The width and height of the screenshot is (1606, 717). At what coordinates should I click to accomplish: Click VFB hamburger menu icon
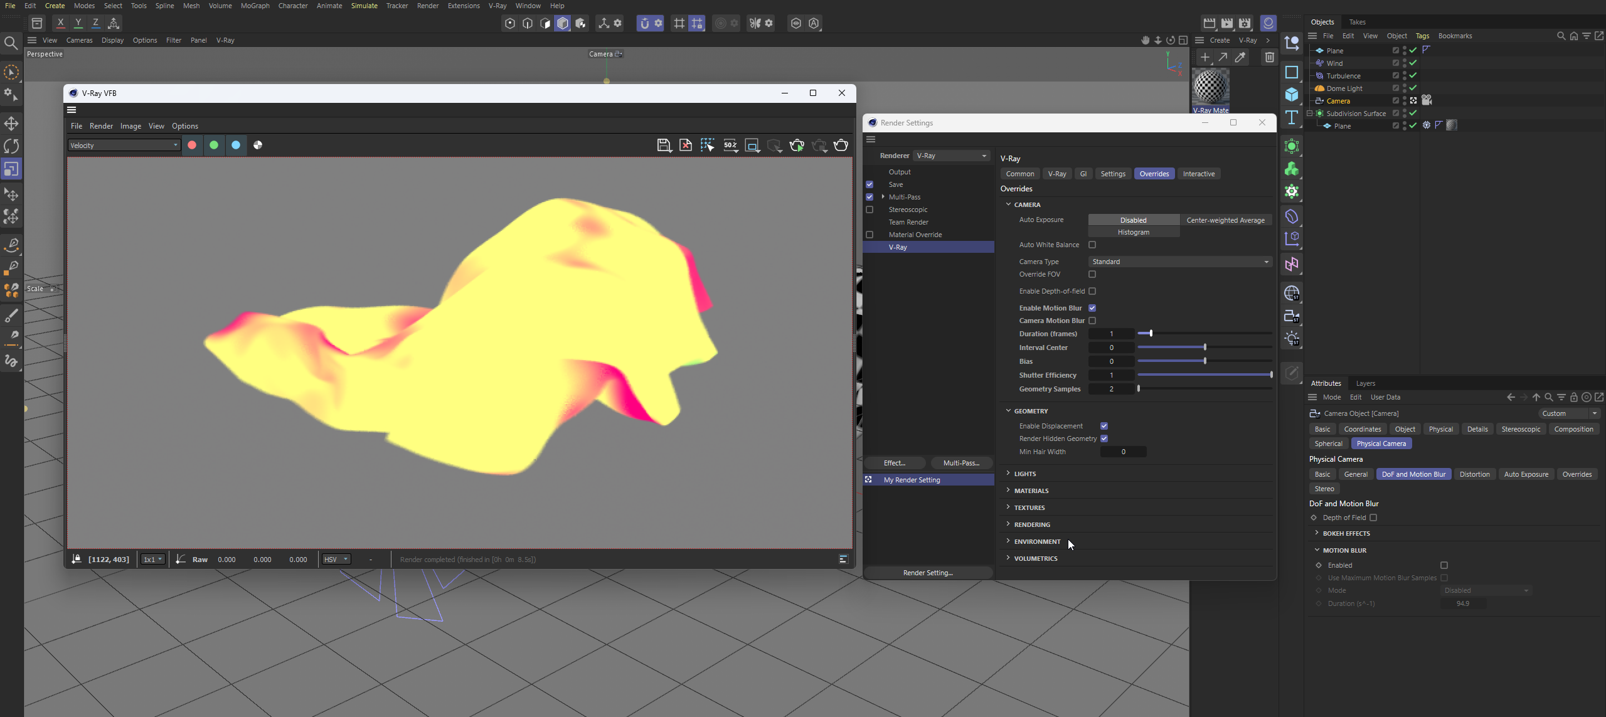tap(72, 110)
